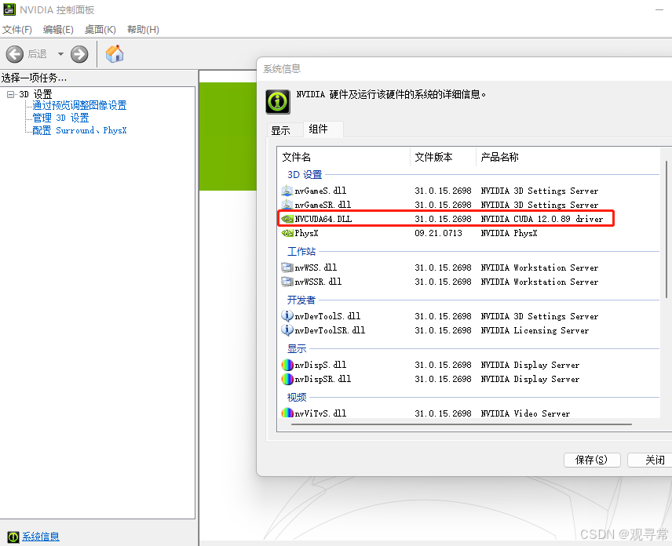This screenshot has height=546, width=672.
Task: Select the nvDevToolSR.dll info icon
Action: 287,330
